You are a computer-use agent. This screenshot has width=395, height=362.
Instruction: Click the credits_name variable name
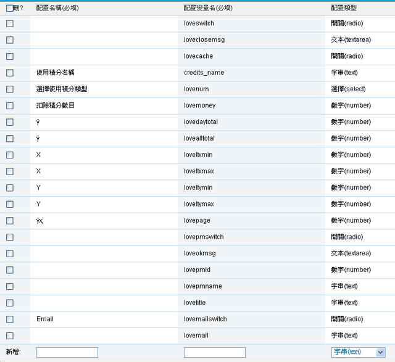pyautogui.click(x=204, y=73)
